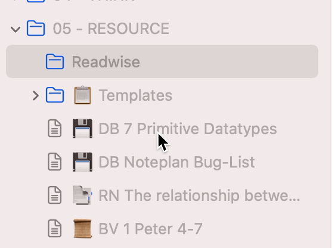Click the floppy disk icon for DB 7 Primitive Datatypes

coord(82,128)
